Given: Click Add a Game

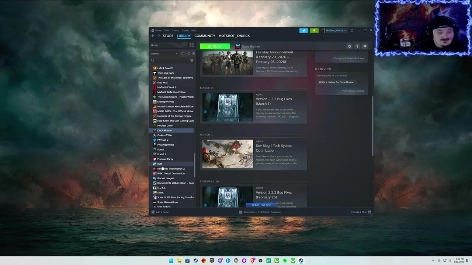Looking at the screenshot, I should [162, 212].
